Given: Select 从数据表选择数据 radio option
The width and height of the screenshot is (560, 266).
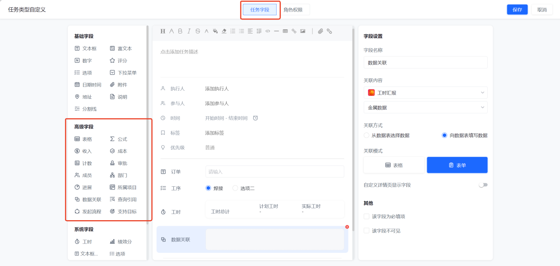Looking at the screenshot, I should 366,135.
